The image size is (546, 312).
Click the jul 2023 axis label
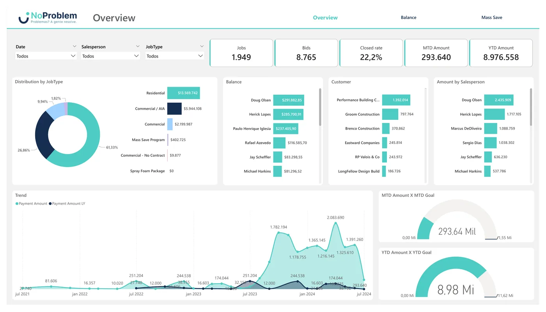(x=250, y=294)
